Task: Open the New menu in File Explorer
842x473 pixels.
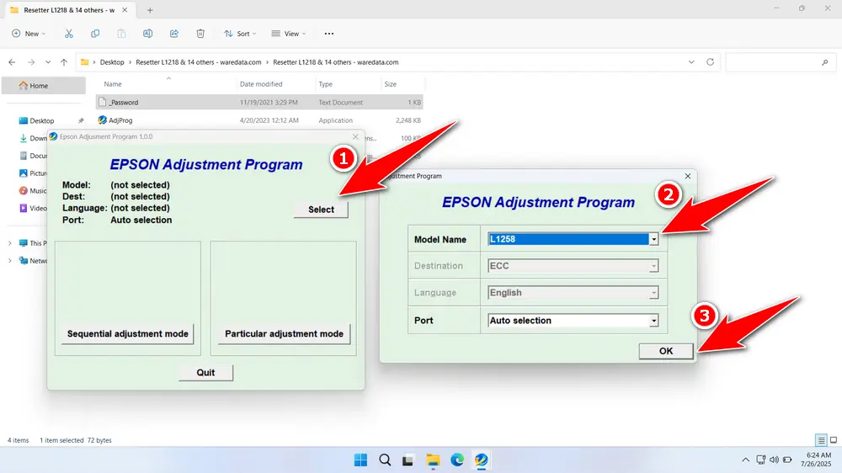Action: coord(29,34)
